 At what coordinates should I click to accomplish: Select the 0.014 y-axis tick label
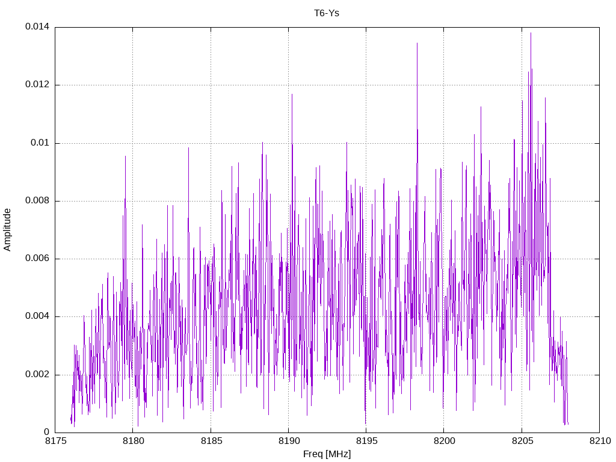point(37,26)
